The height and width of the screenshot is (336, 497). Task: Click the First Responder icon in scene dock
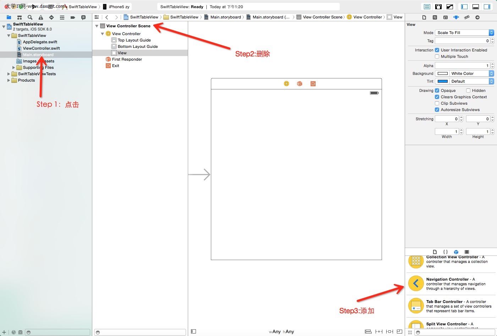click(300, 84)
